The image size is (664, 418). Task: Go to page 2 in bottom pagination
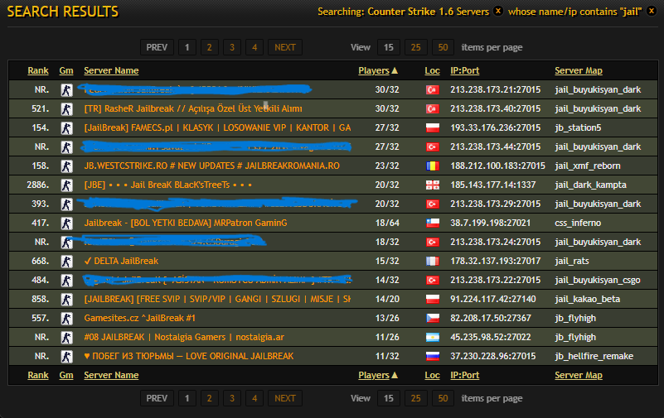click(x=209, y=398)
